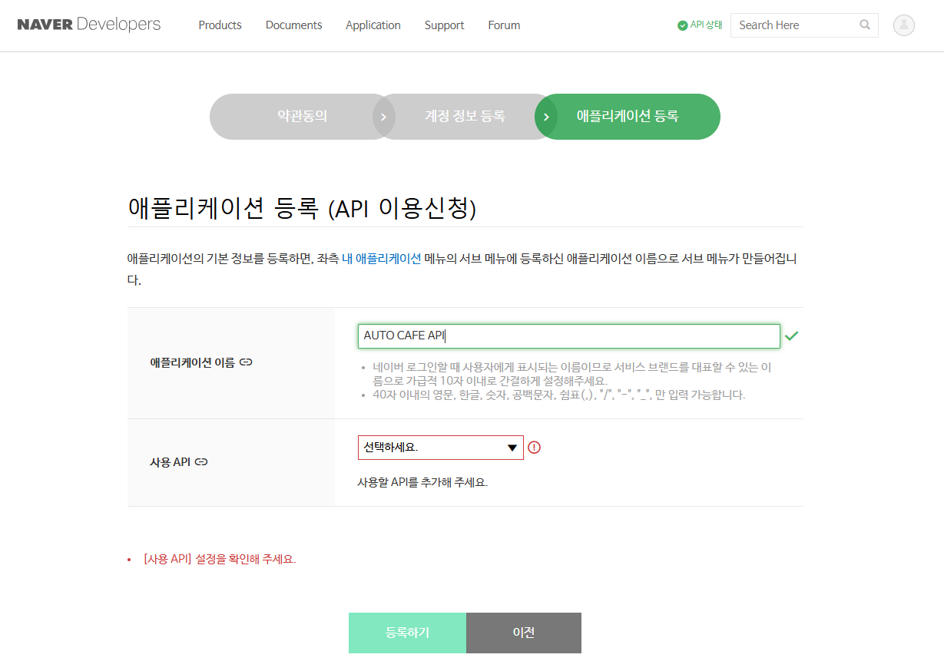The width and height of the screenshot is (944, 671).
Task: Click the search magnifier icon
Action: [x=865, y=25]
